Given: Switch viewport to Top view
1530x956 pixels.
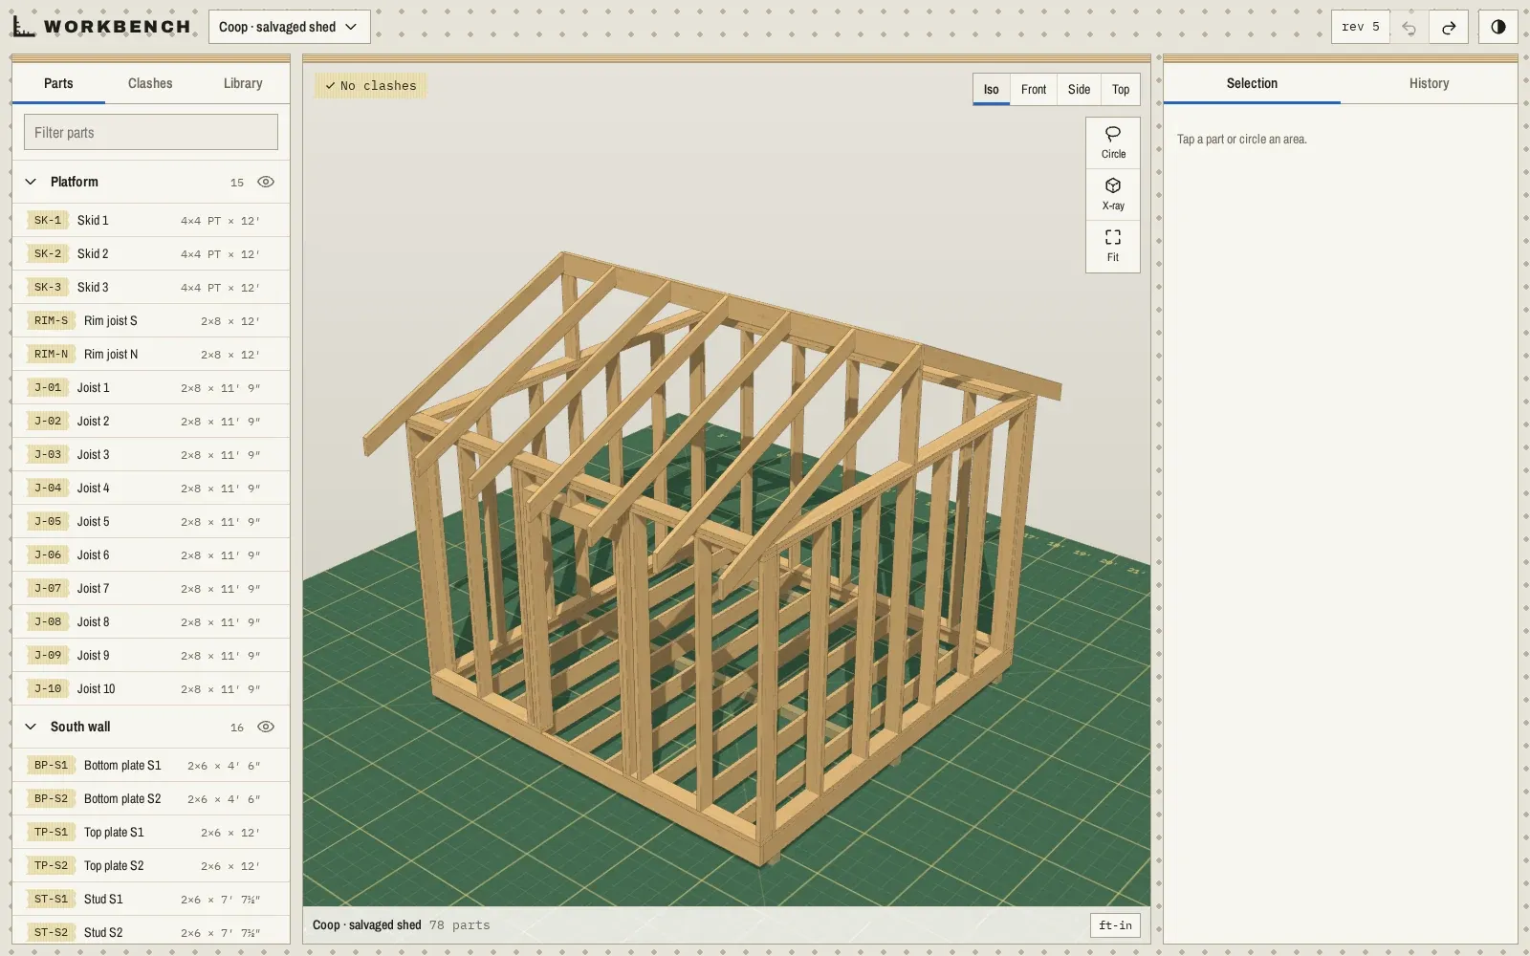Looking at the screenshot, I should [x=1121, y=89].
